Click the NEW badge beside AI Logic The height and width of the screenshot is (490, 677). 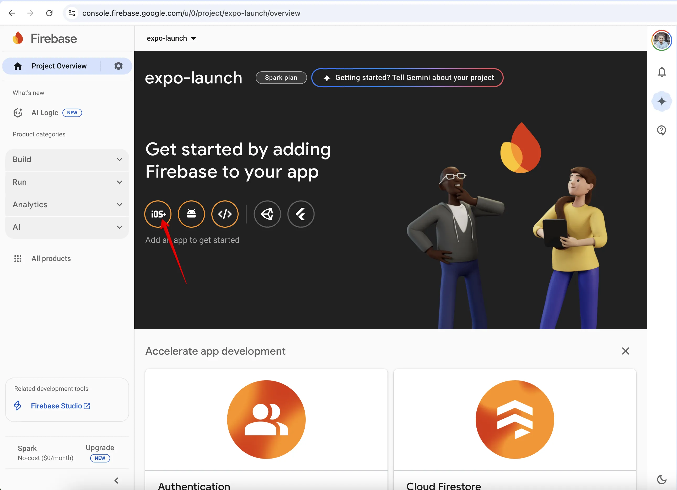tap(72, 113)
